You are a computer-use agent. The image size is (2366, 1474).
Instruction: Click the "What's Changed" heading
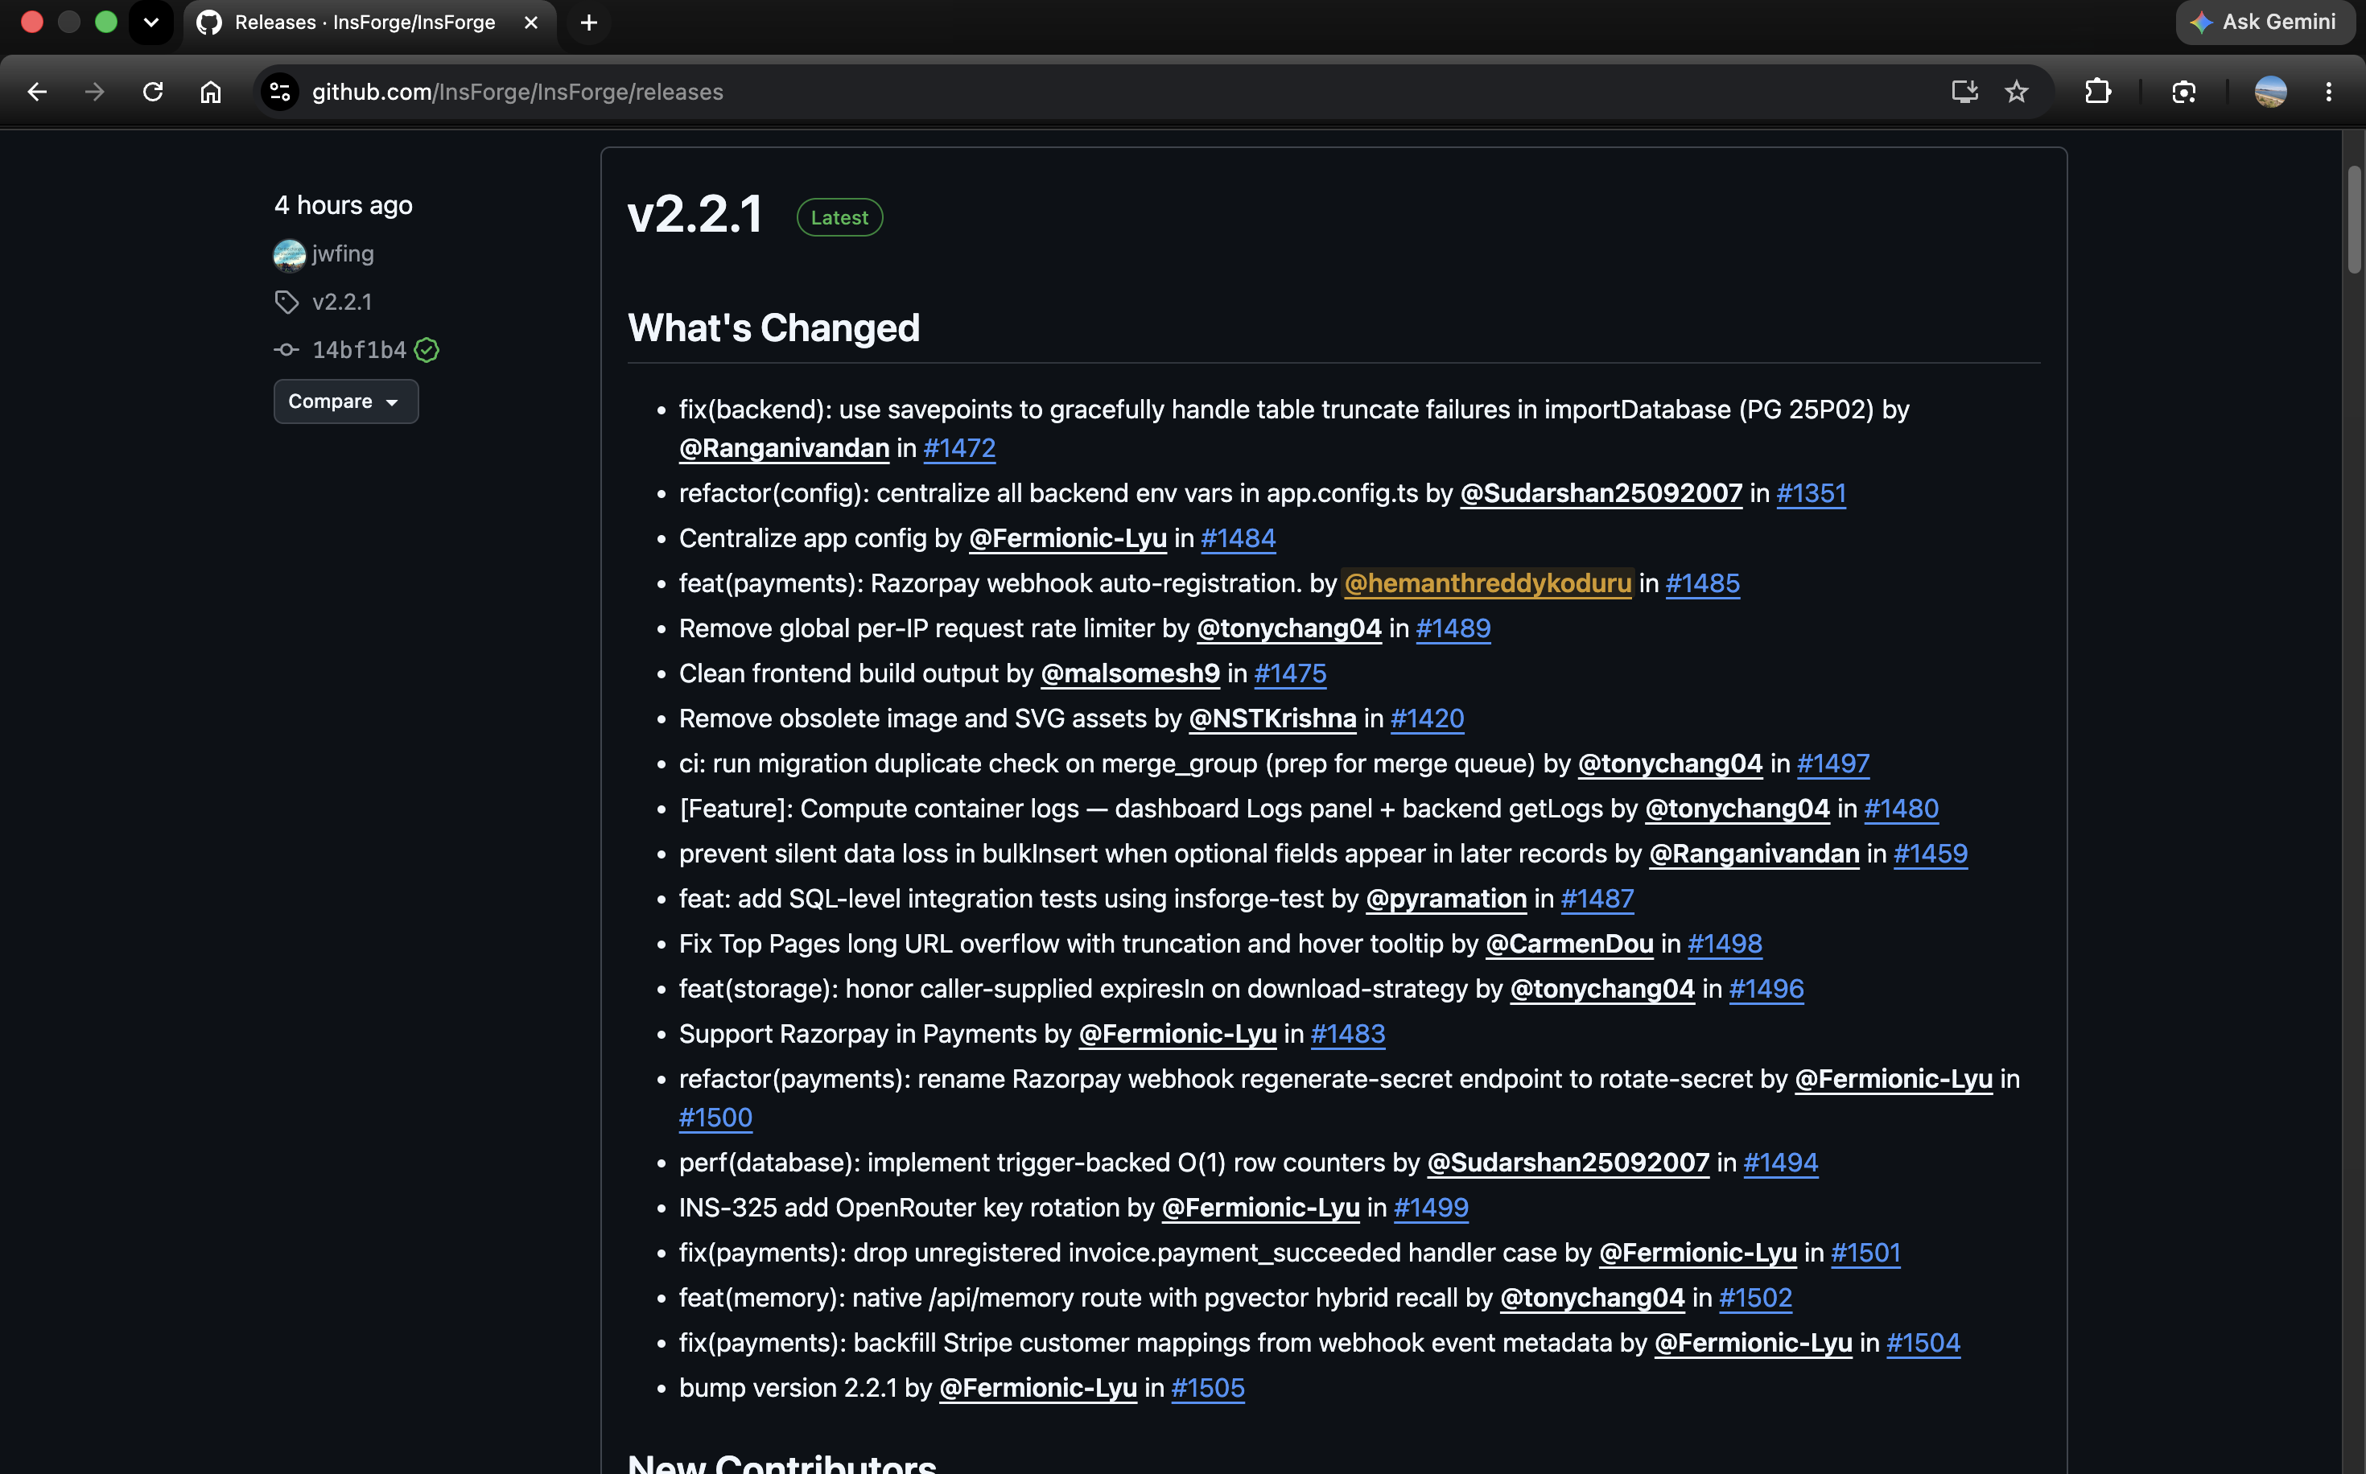[x=774, y=327]
